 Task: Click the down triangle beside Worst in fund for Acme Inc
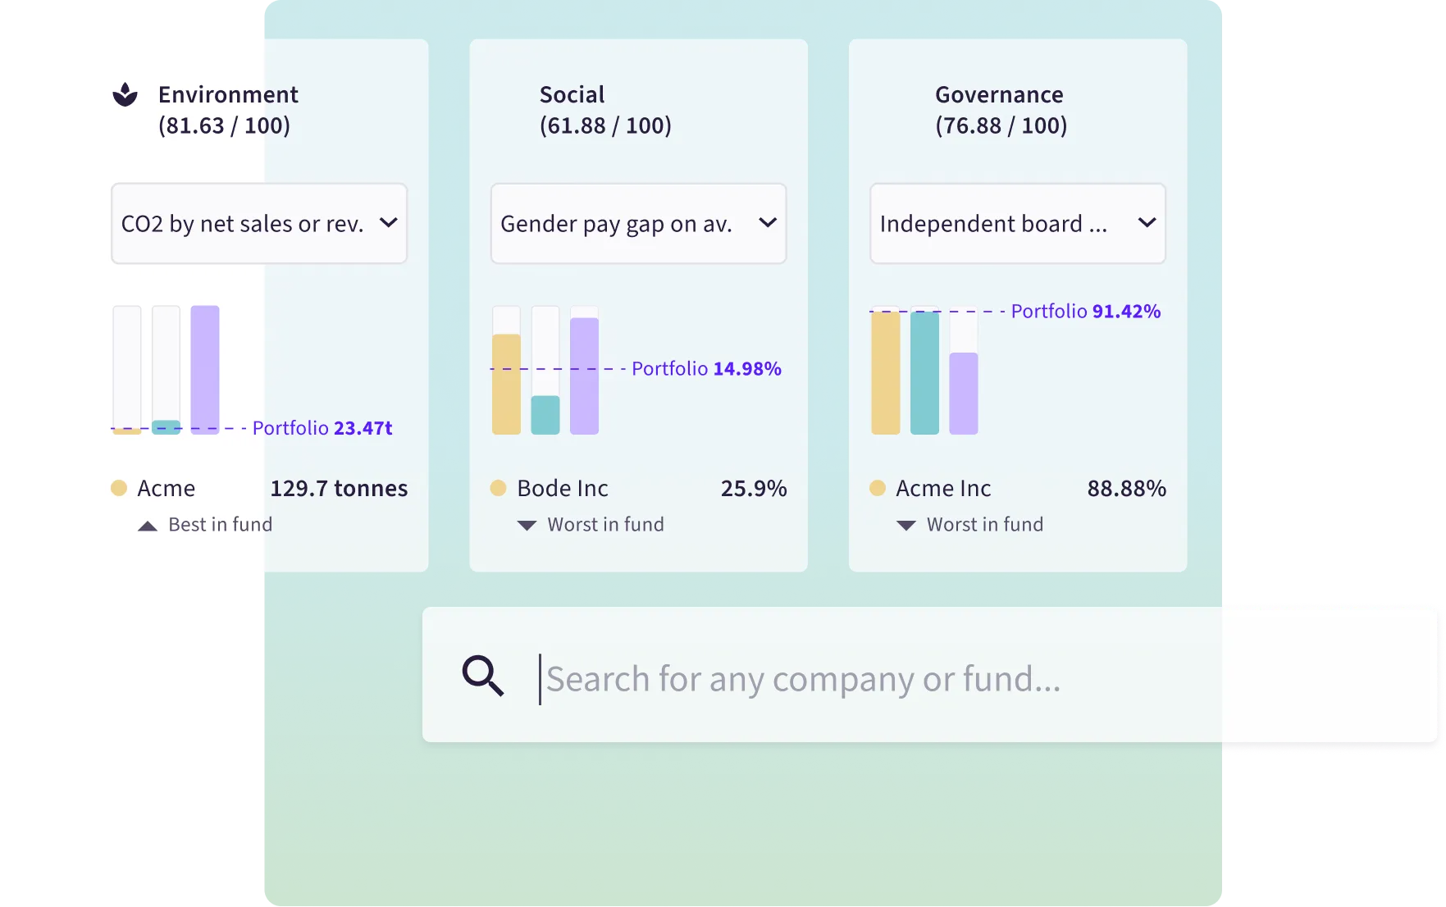[x=905, y=524]
